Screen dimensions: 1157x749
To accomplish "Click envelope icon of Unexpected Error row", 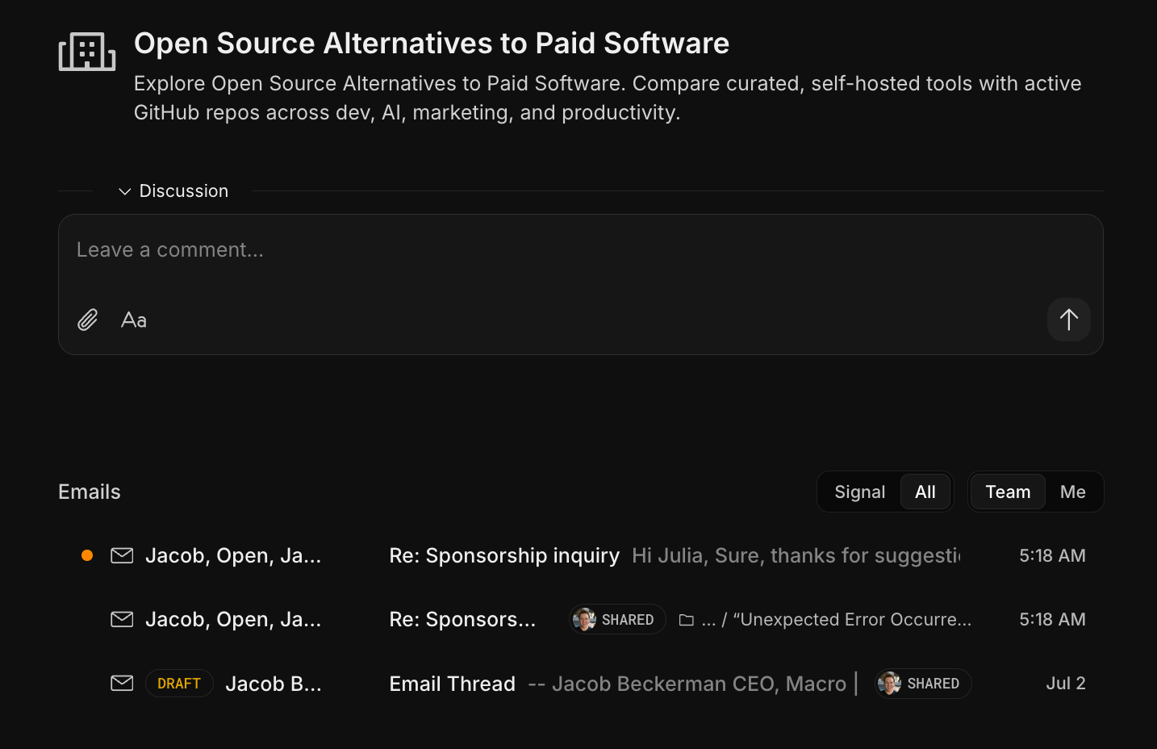I will 122,619.
